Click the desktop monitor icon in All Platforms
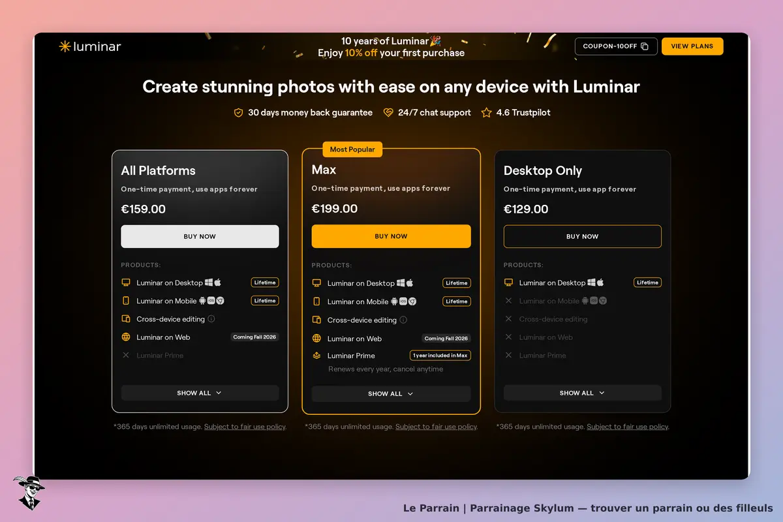This screenshot has height=522, width=783. point(126,283)
